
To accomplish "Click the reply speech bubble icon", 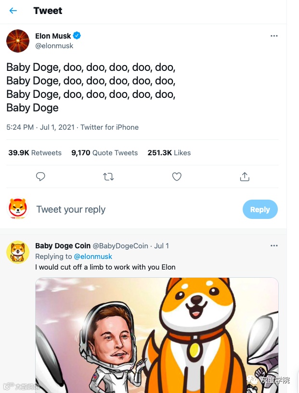I will click(x=40, y=177).
